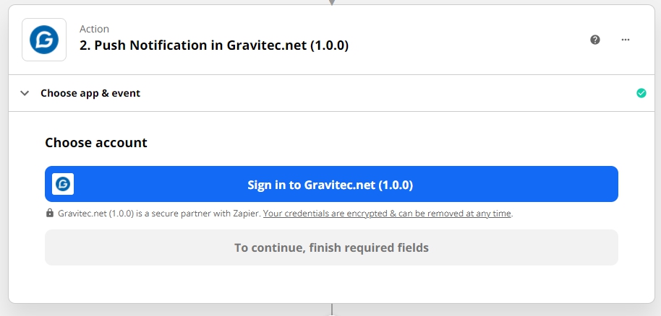Viewport: 661px width, 316px height.
Task: Click the period after the credentials link
Action: click(512, 214)
